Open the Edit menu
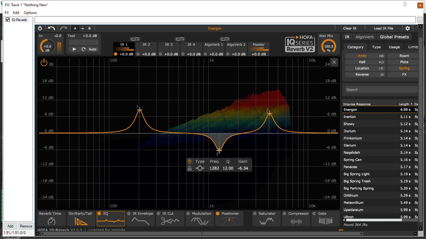Viewport: 426px width, 239px height. (x=16, y=13)
